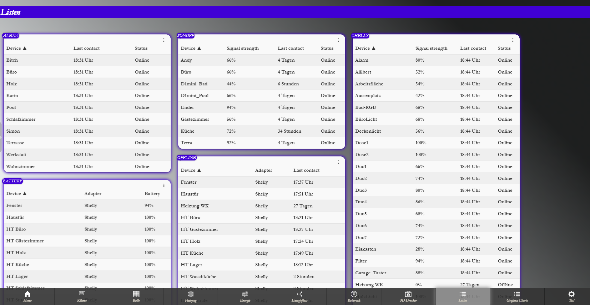This screenshot has width=590, height=305.
Task: Click the BATTERY card title tag
Action: pyautogui.click(x=13, y=181)
